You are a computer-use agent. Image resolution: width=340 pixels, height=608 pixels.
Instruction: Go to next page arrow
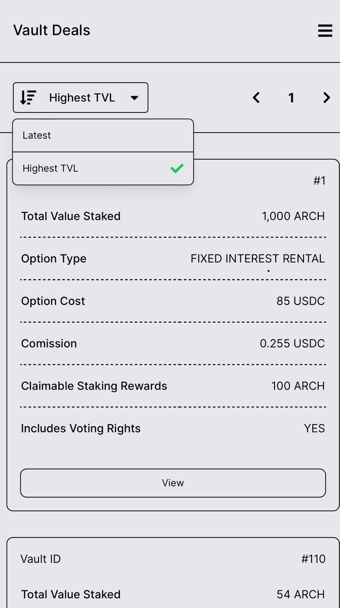click(x=327, y=98)
